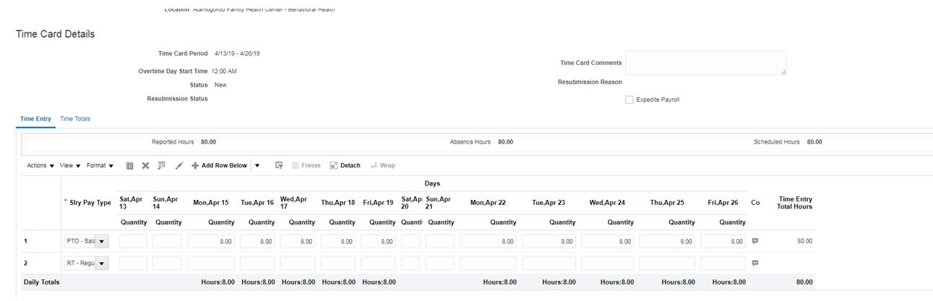Click the row details list icon
This screenshot has width=933, height=301.
click(130, 165)
